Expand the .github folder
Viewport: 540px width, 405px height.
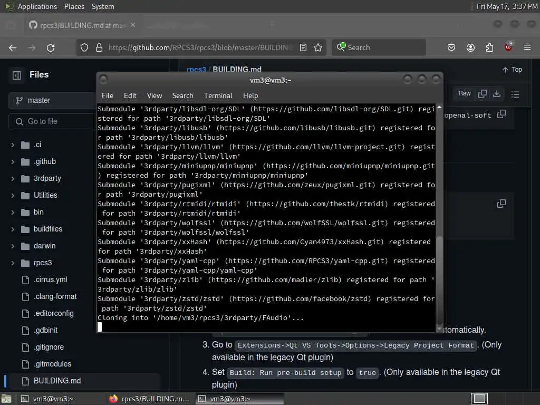pos(13,162)
